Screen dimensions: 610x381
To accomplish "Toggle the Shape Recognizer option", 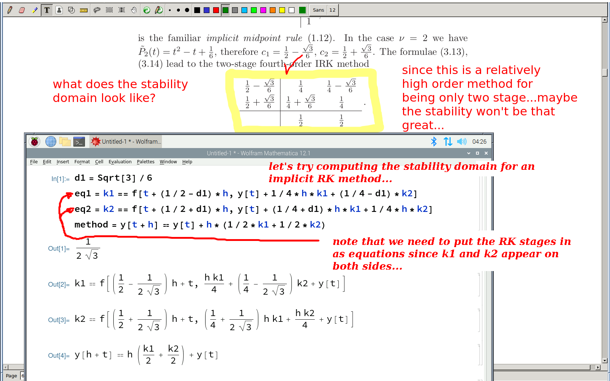I will [x=72, y=10].
